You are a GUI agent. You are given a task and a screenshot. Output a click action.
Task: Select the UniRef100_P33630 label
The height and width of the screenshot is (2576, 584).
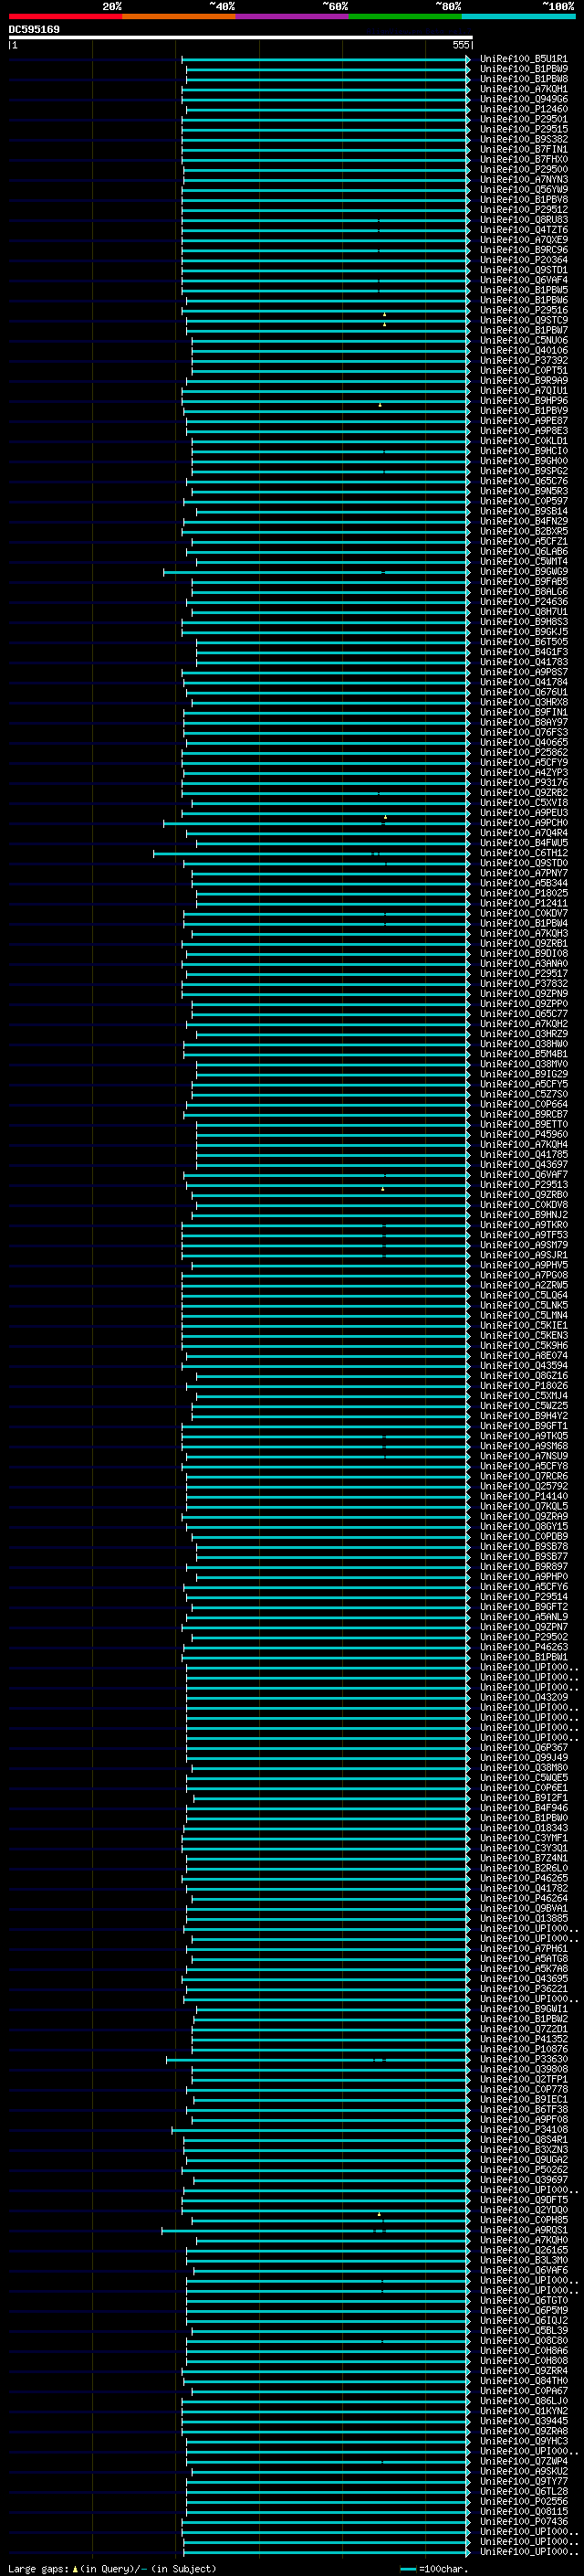click(523, 2059)
